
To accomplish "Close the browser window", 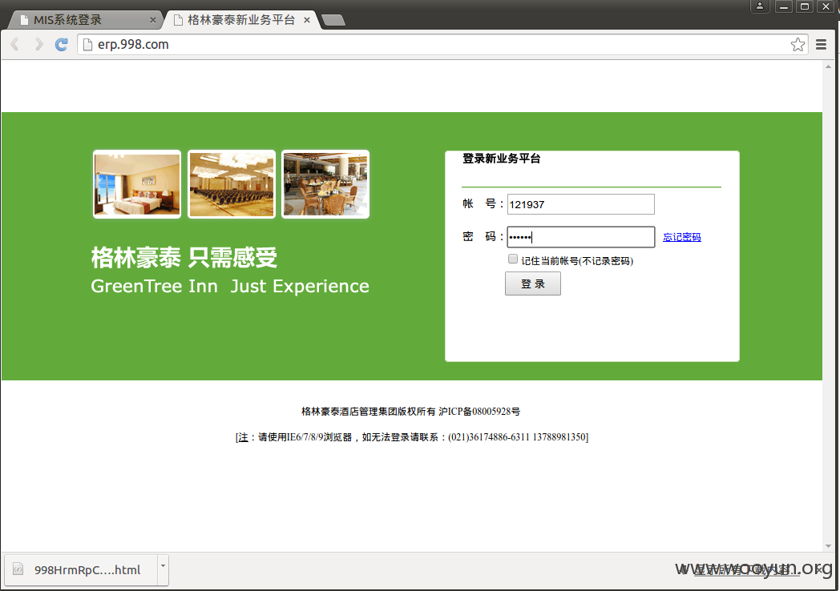I will [826, 6].
